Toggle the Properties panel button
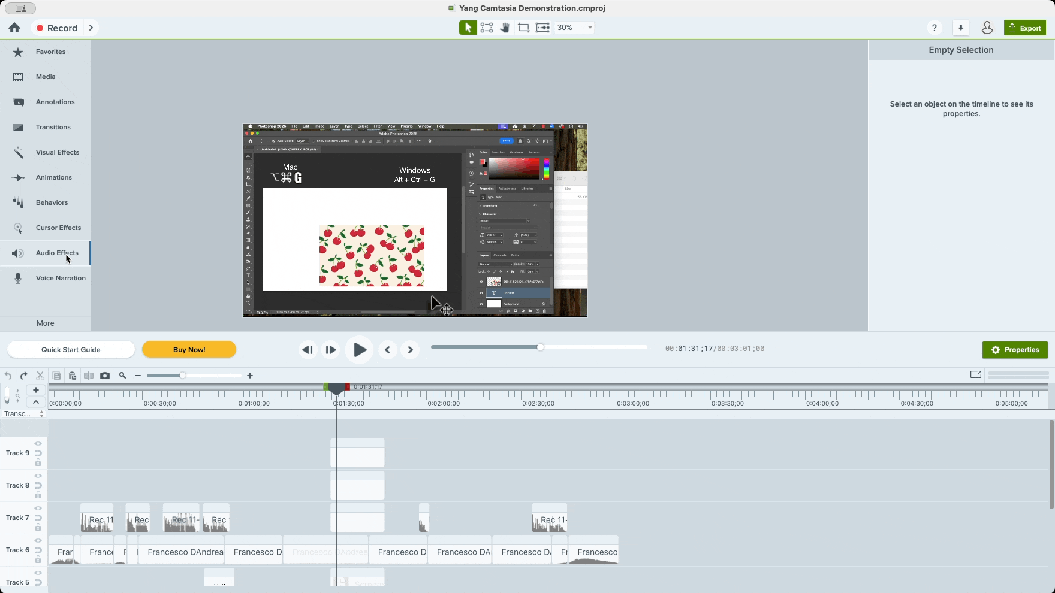Image resolution: width=1055 pixels, height=593 pixels. point(1015,350)
